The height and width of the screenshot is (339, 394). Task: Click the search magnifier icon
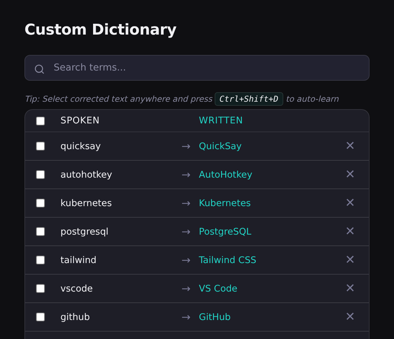tap(39, 69)
